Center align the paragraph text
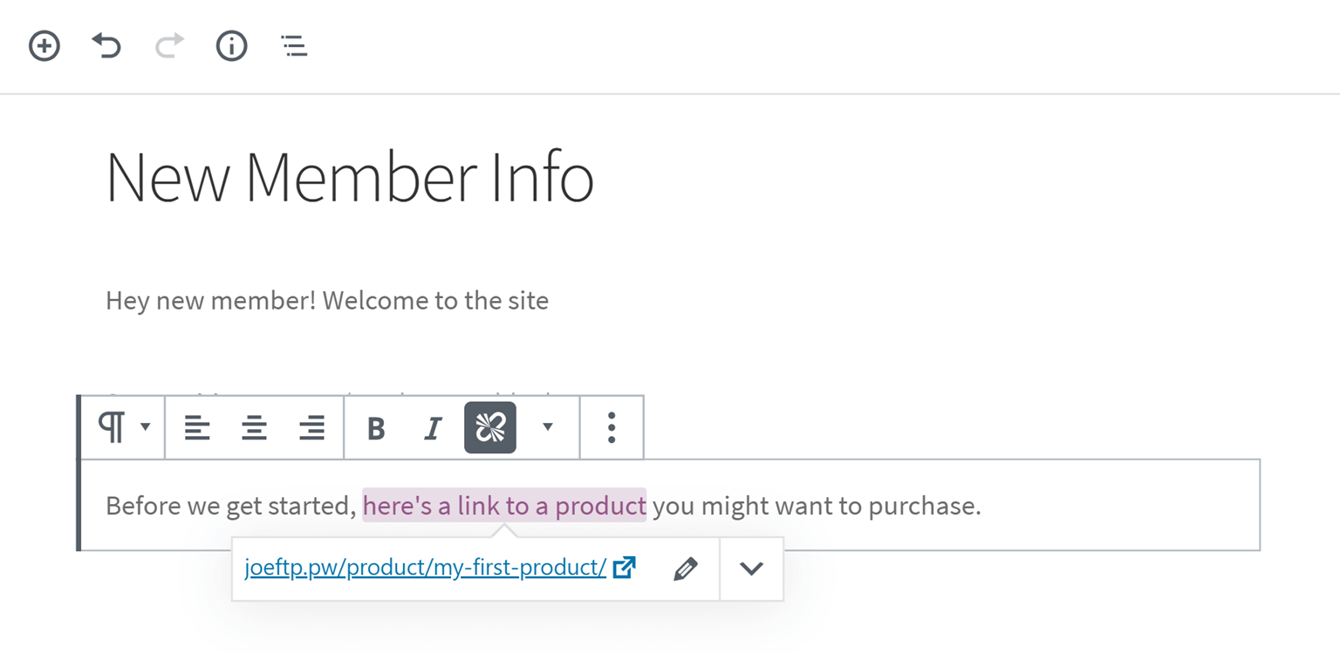 point(255,428)
